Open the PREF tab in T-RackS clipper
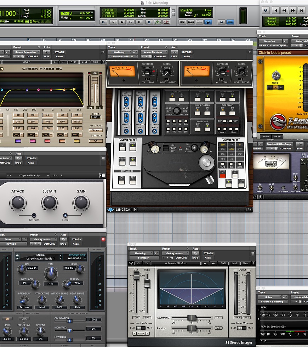This screenshot has width=308, height=347. 277,137
